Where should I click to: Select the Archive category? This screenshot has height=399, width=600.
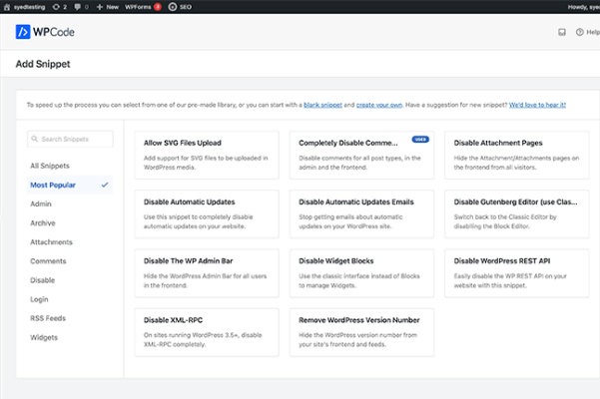tap(43, 223)
